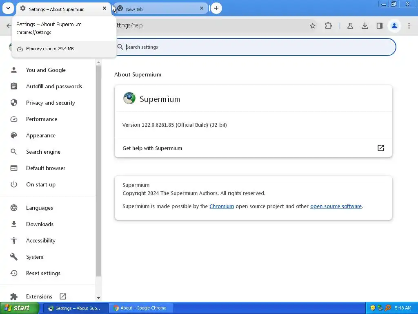The image size is (418, 314).
Task: Open the Extensions puzzle icon in toolbar
Action: (x=329, y=26)
